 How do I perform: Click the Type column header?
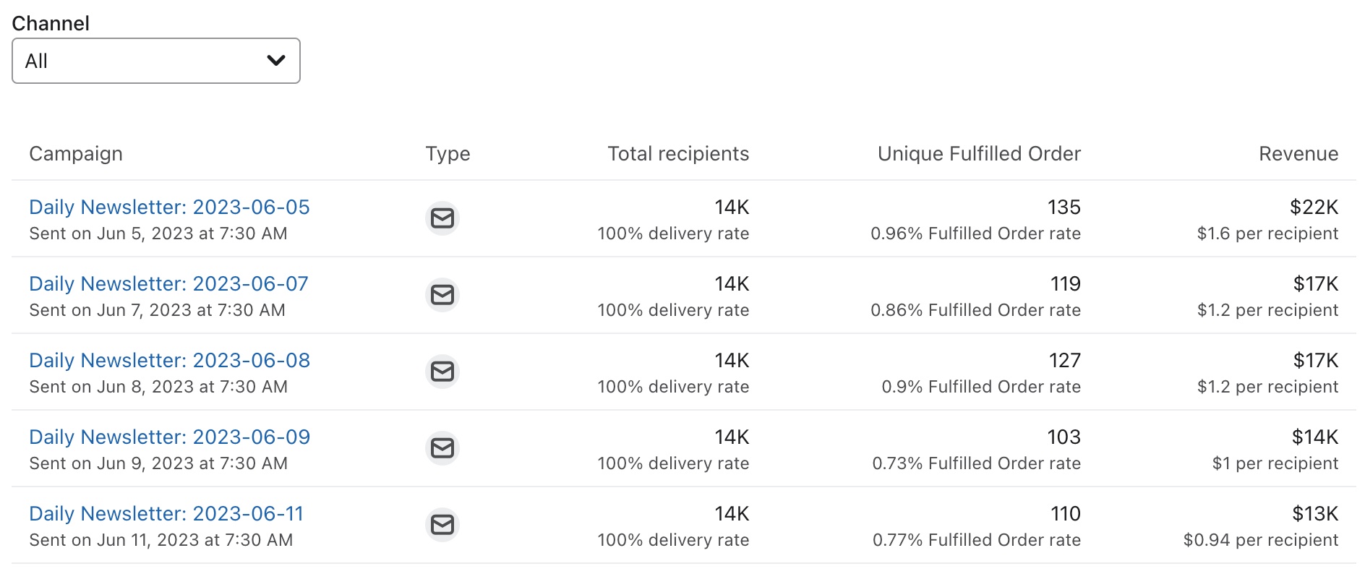(448, 154)
